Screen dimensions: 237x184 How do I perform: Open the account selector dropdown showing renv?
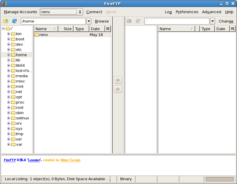[x=61, y=12]
